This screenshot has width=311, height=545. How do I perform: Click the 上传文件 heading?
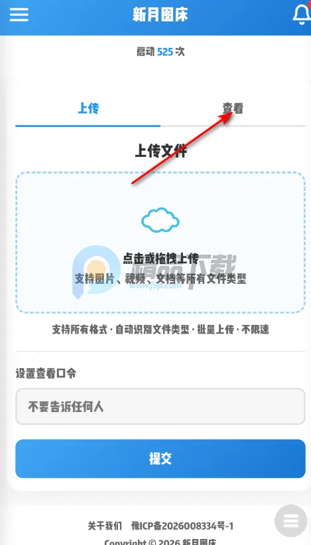point(160,151)
